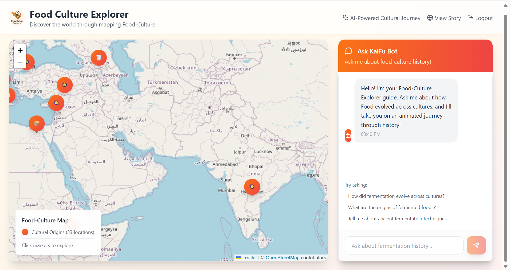
Task: Select the ancient fermentation techniques suggestion
Action: (397, 218)
